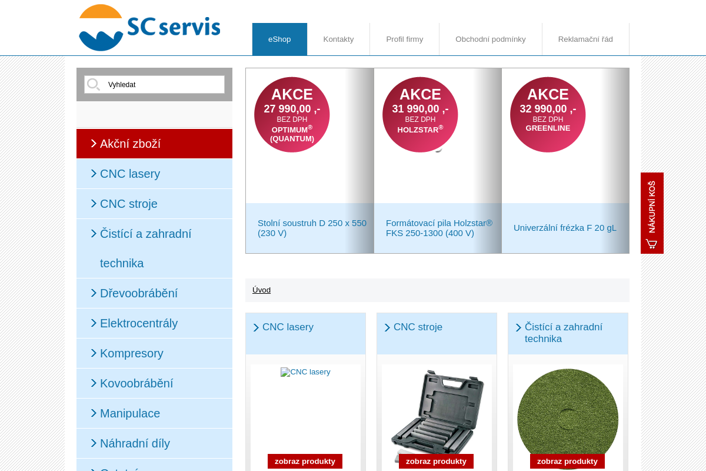Click AKCE 32 990,00 Greenline badge
706x471 pixels.
point(548,115)
